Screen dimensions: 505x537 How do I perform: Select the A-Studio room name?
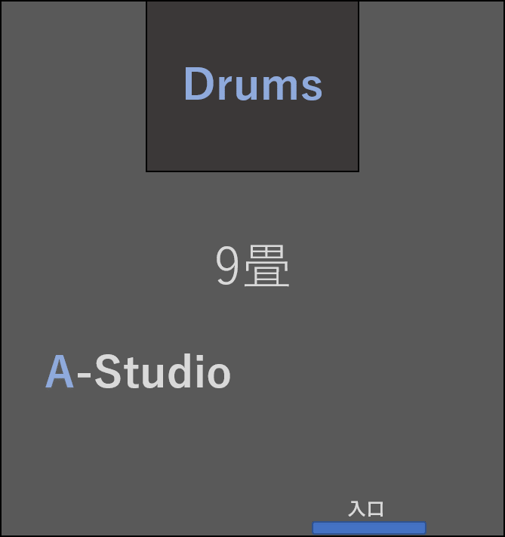pyautogui.click(x=138, y=372)
